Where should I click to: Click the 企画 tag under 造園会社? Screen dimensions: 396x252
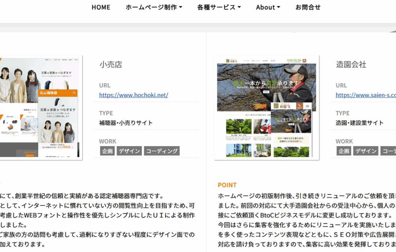[344, 151]
